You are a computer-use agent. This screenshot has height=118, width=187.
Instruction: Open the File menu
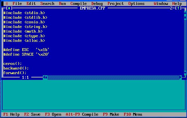click(x=17, y=4)
